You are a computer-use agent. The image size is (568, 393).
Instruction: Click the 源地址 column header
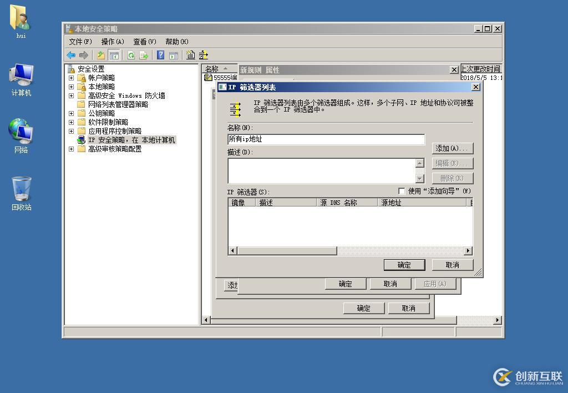422,203
